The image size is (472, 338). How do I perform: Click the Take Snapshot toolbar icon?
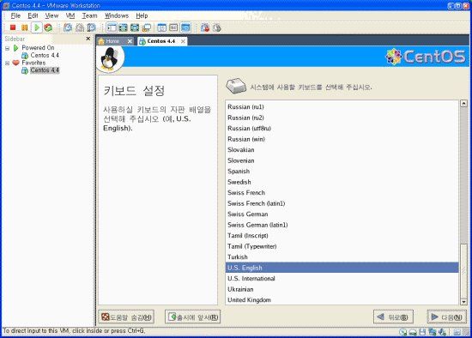click(x=68, y=27)
